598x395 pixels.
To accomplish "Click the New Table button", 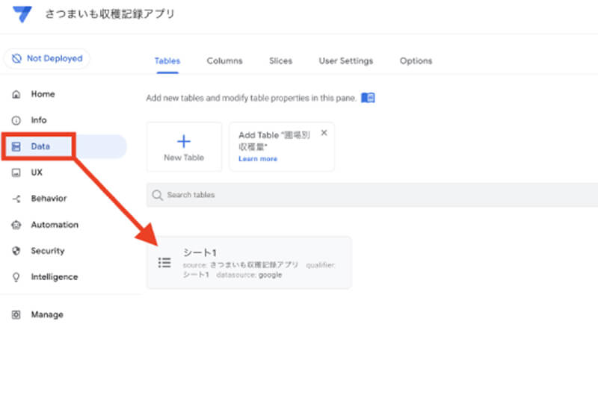I will (184, 147).
